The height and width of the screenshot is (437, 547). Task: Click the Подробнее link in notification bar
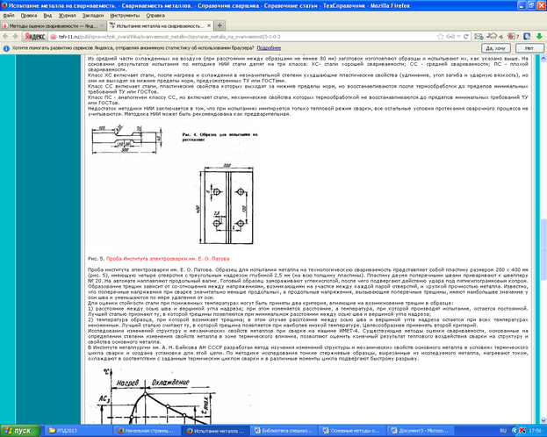coord(269,48)
